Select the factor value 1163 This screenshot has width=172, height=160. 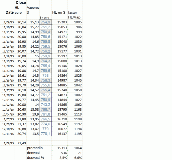(x=78, y=110)
